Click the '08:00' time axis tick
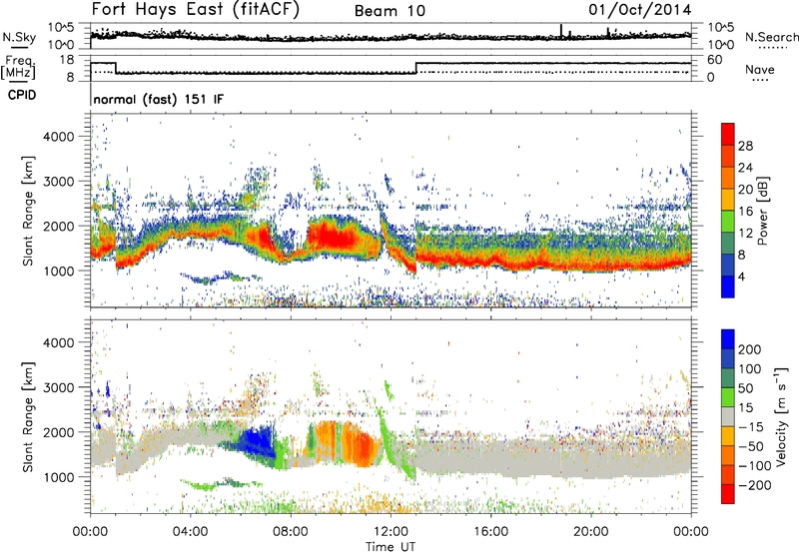 [291, 531]
